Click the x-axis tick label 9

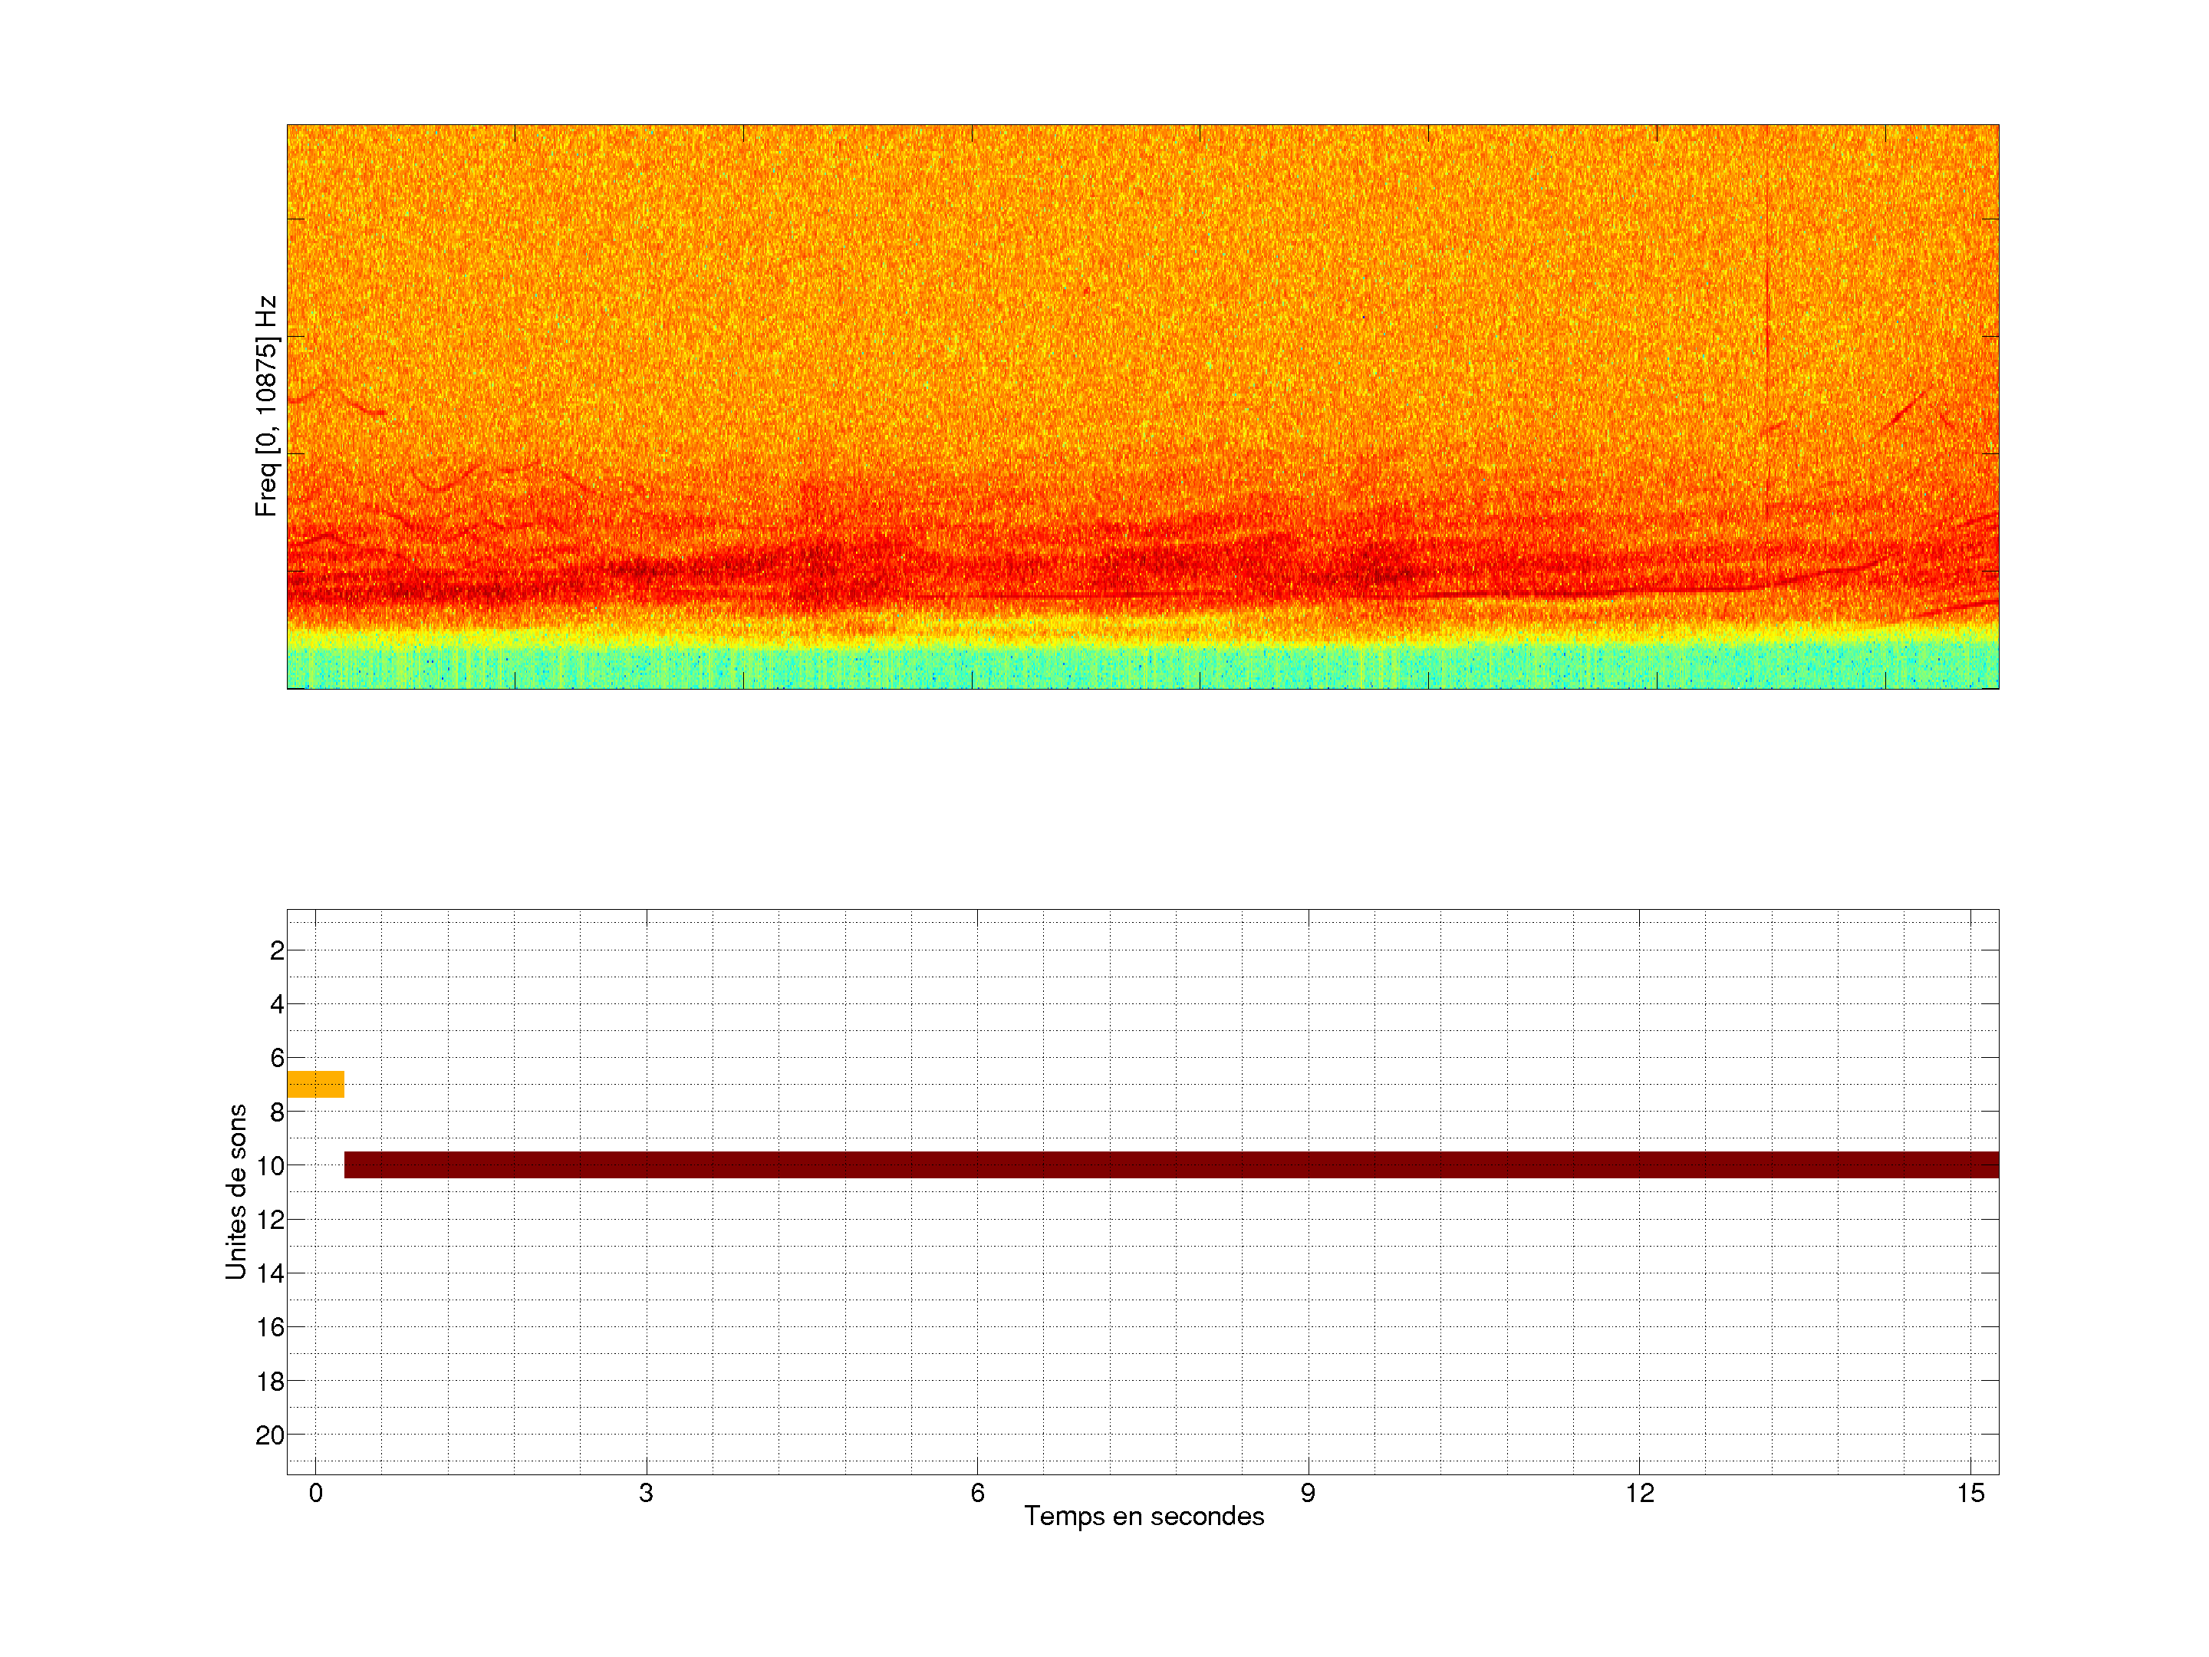(1307, 1493)
